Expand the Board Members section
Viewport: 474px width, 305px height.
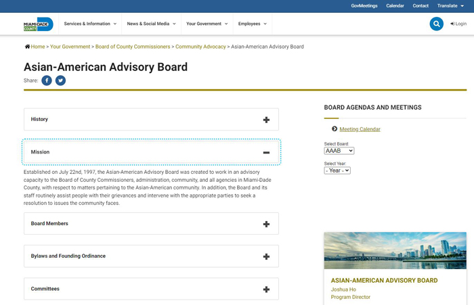coord(151,223)
